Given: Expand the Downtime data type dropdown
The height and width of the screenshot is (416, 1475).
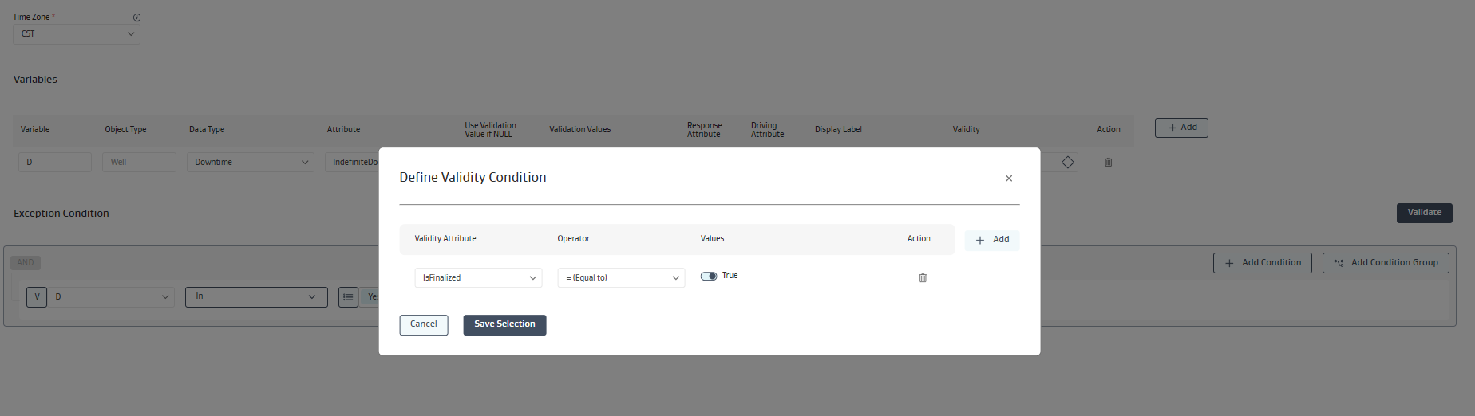Looking at the screenshot, I should click(251, 163).
